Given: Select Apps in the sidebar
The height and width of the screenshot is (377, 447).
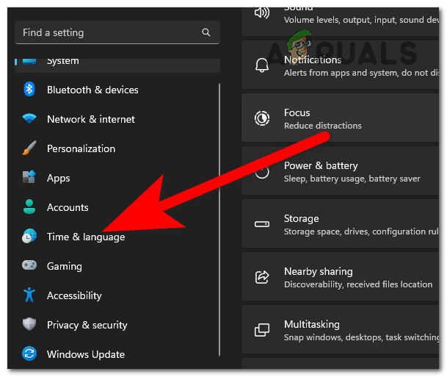Looking at the screenshot, I should pyautogui.click(x=117, y=178).
